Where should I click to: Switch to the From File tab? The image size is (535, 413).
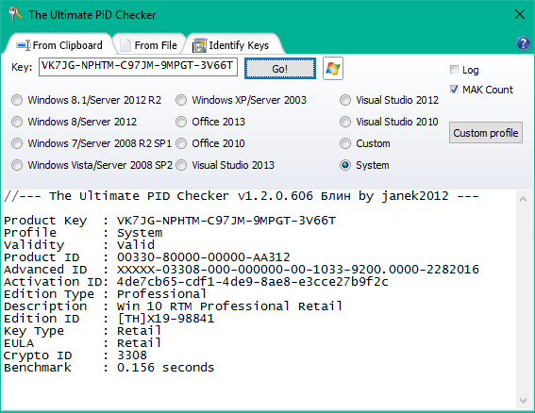[150, 45]
